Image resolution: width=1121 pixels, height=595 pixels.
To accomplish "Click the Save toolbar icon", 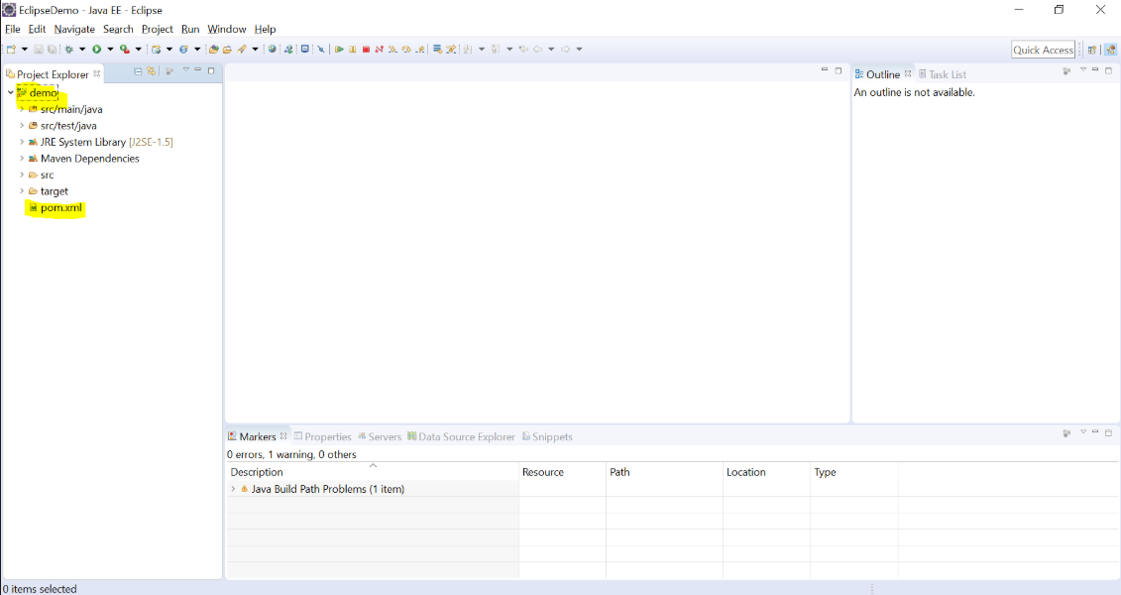I will [39, 49].
